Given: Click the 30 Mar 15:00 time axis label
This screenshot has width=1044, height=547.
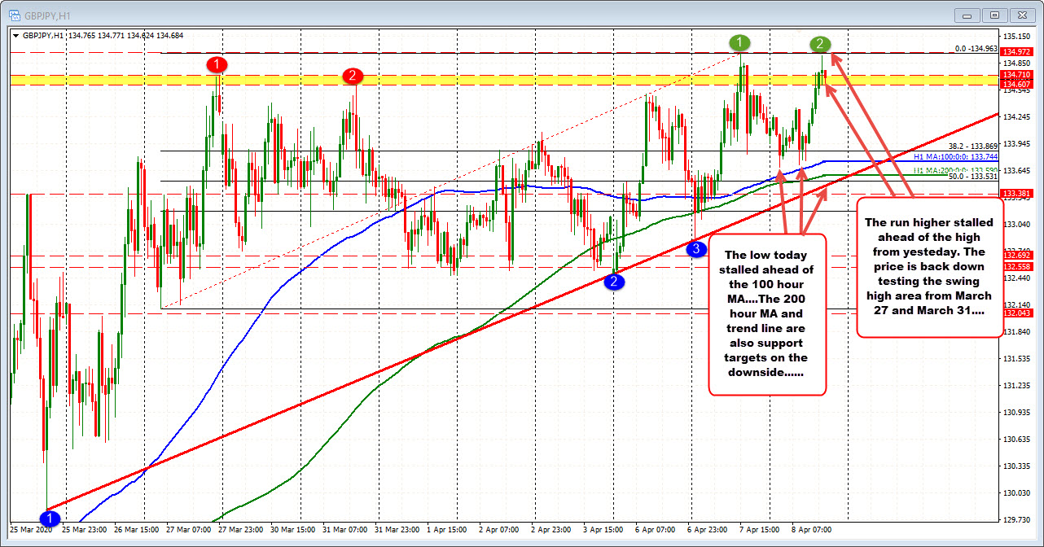Looking at the screenshot, I should (292, 529).
